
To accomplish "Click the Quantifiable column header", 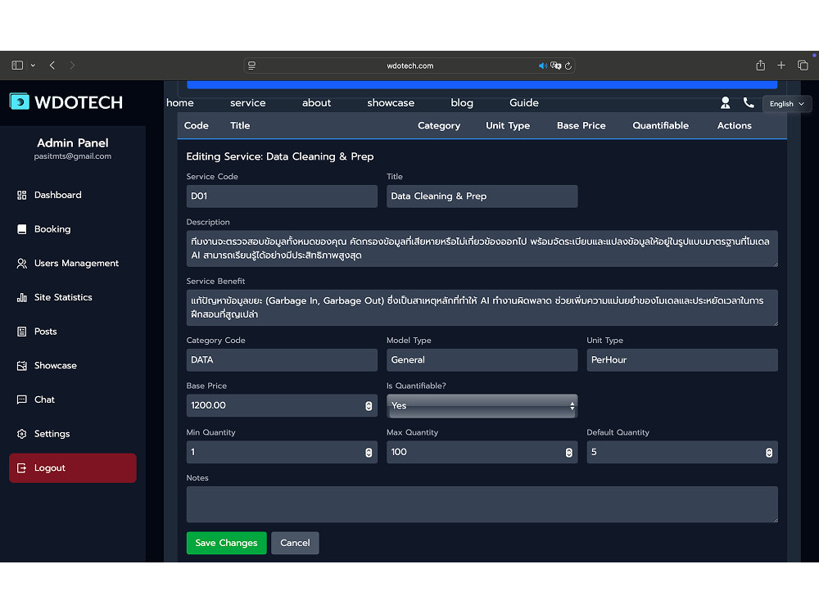I will tap(660, 125).
